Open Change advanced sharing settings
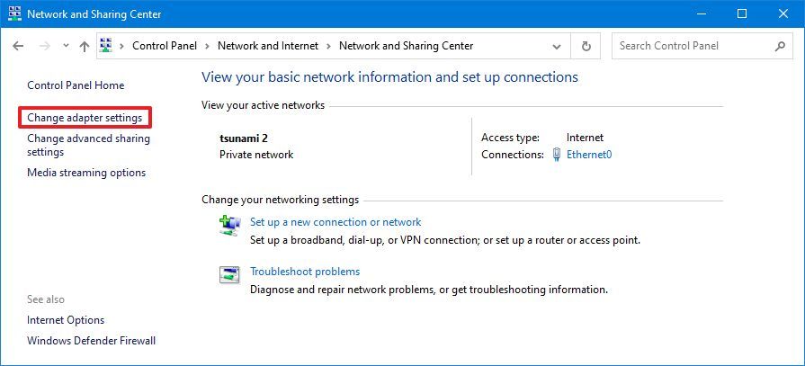Image resolution: width=805 pixels, height=366 pixels. 88,146
